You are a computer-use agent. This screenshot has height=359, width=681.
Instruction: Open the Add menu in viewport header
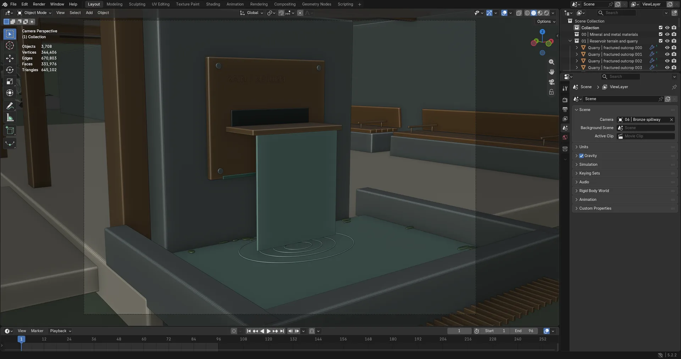click(x=89, y=13)
